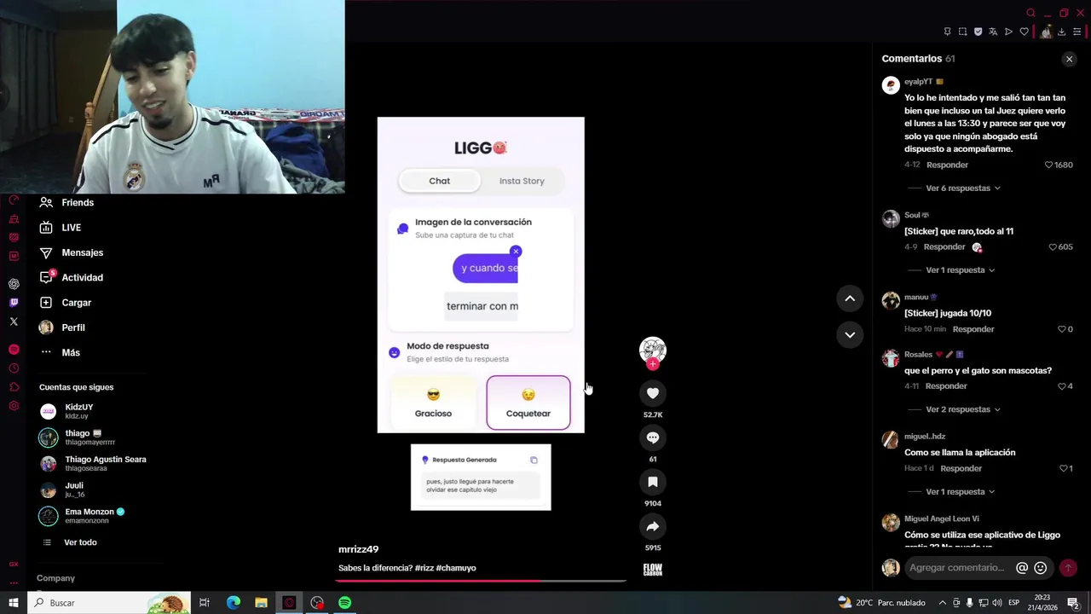Expand Ver 2 respuestas under Rosales comment
The image size is (1091, 614).
tap(963, 409)
